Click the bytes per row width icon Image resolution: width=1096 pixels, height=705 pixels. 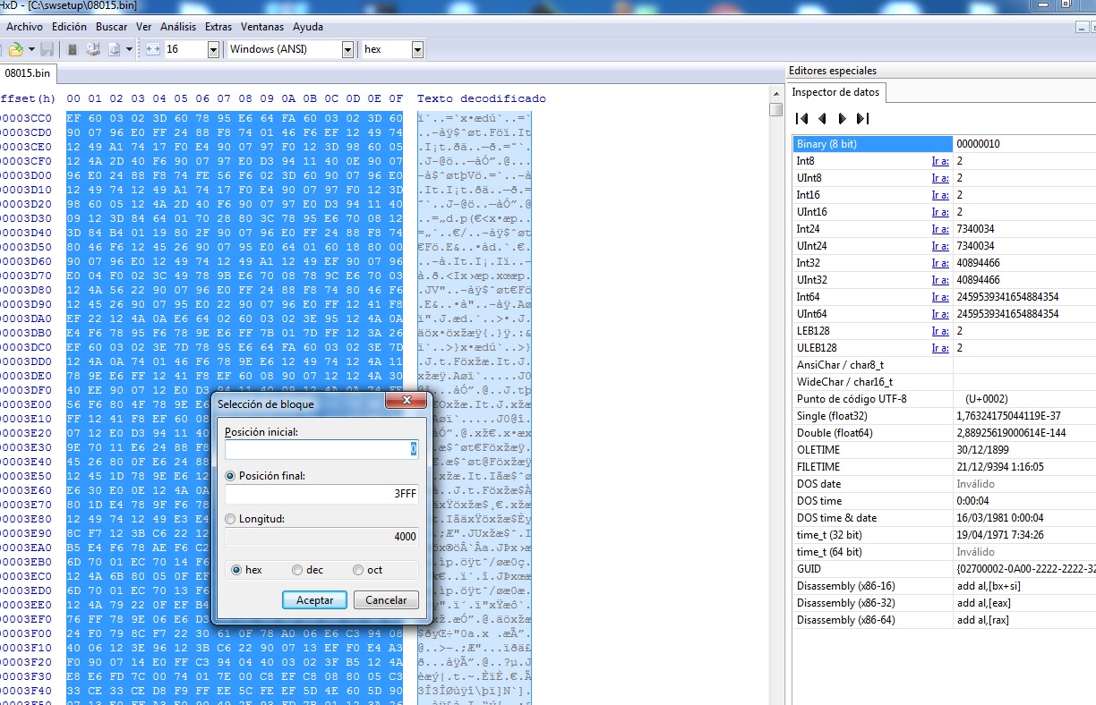tap(153, 49)
